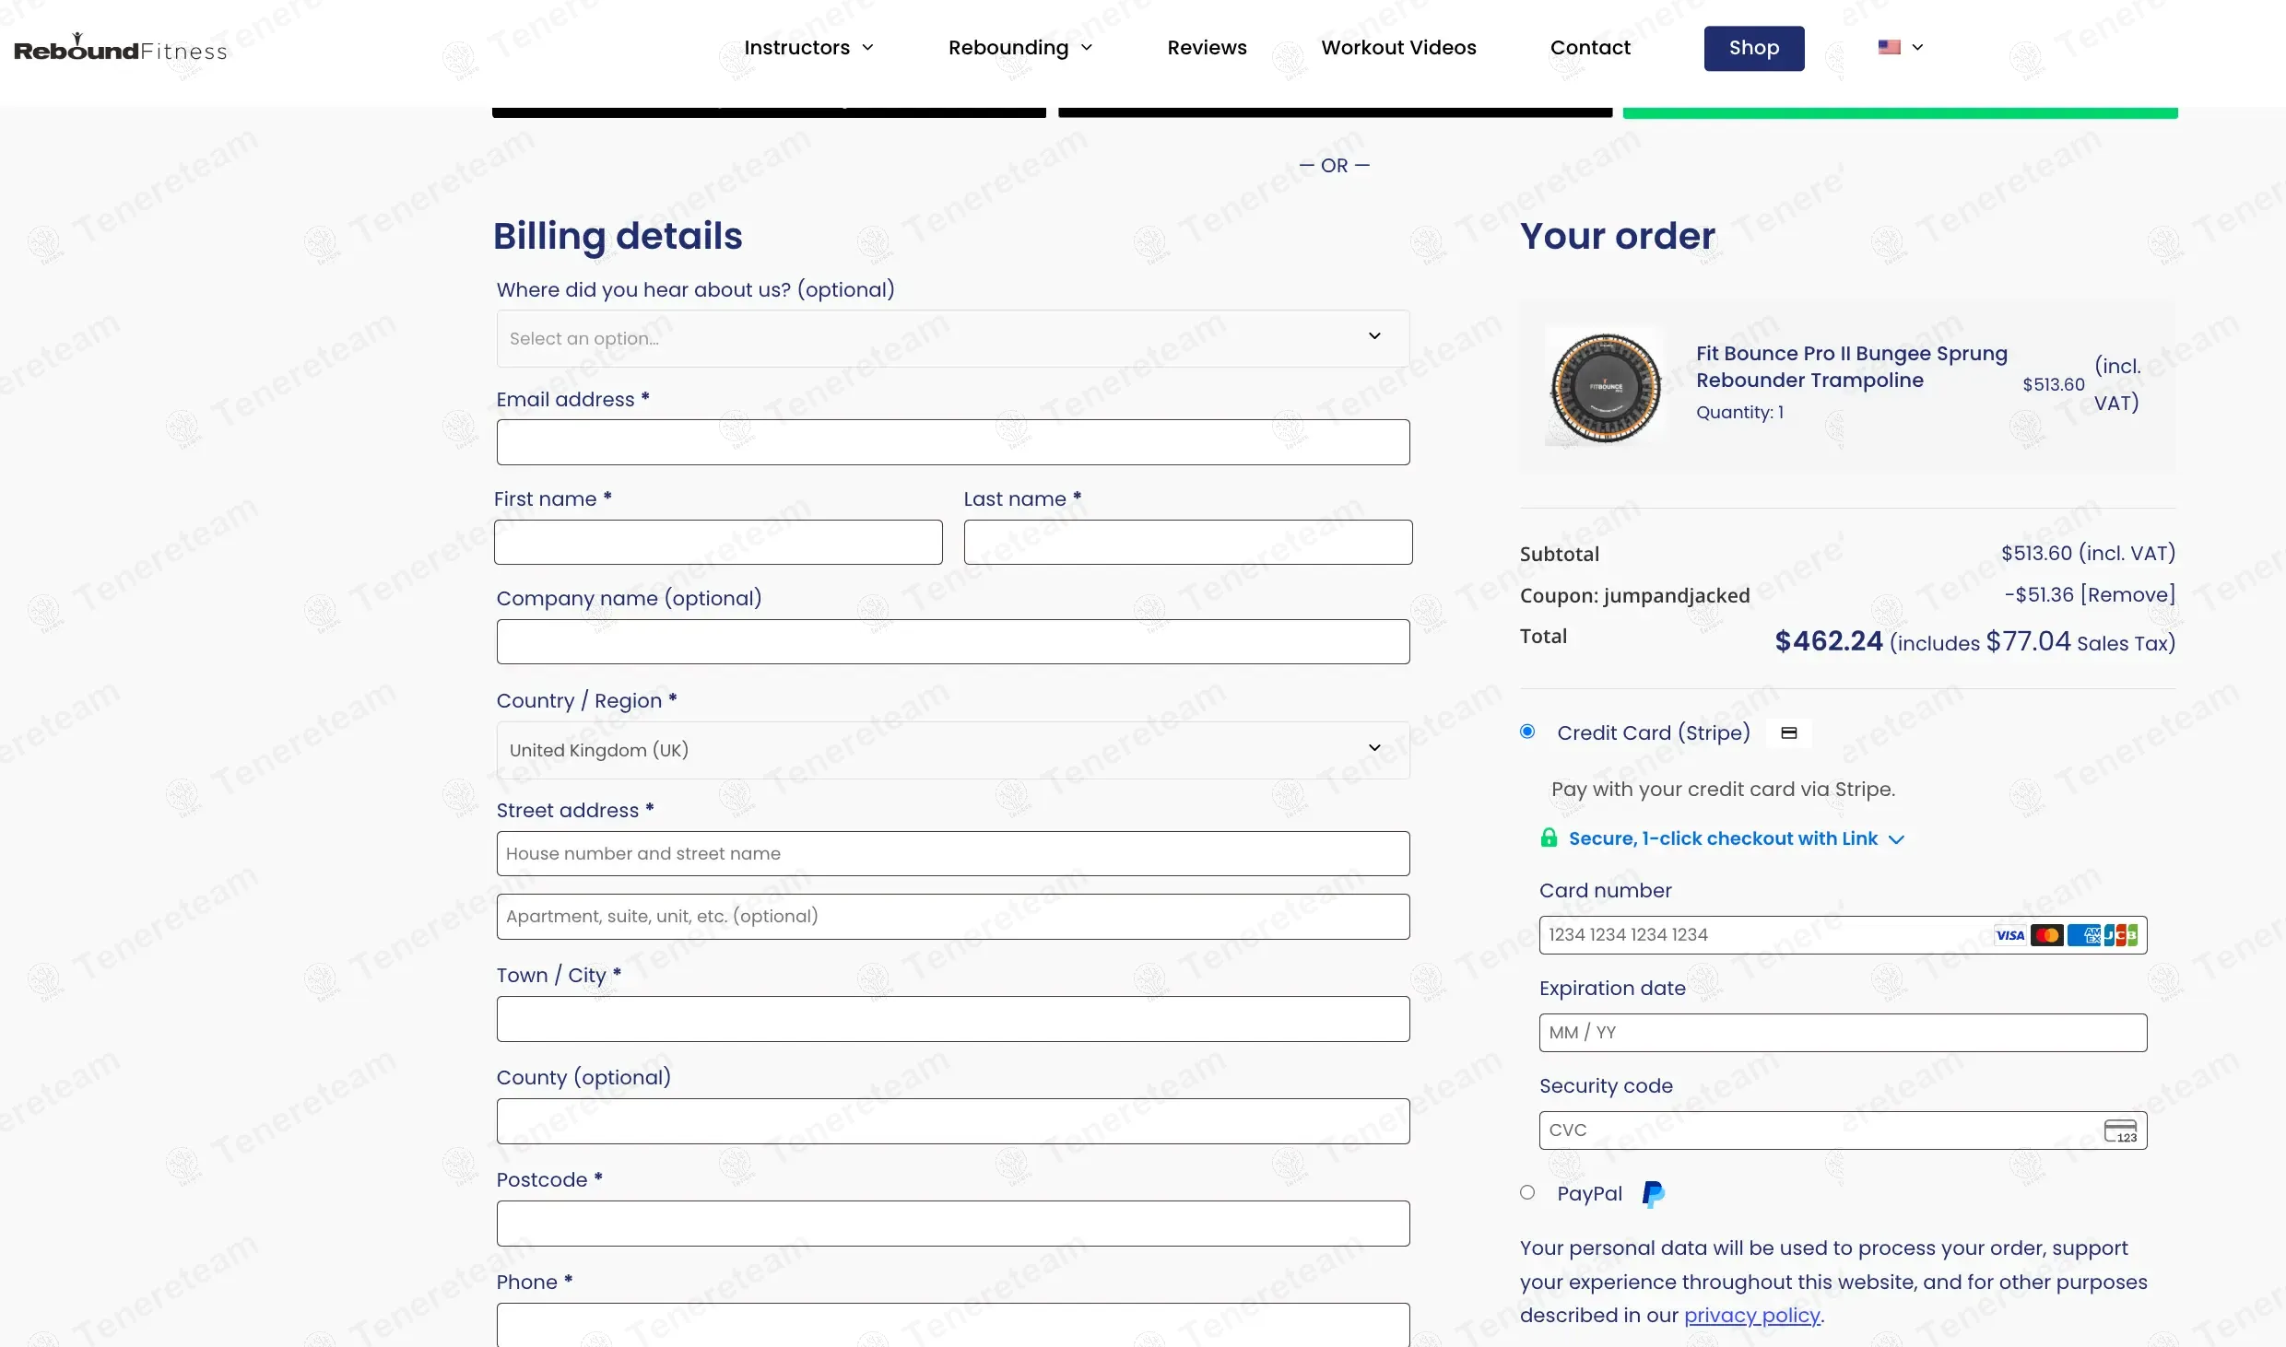
Task: Click the US flag language icon
Action: tap(1889, 47)
